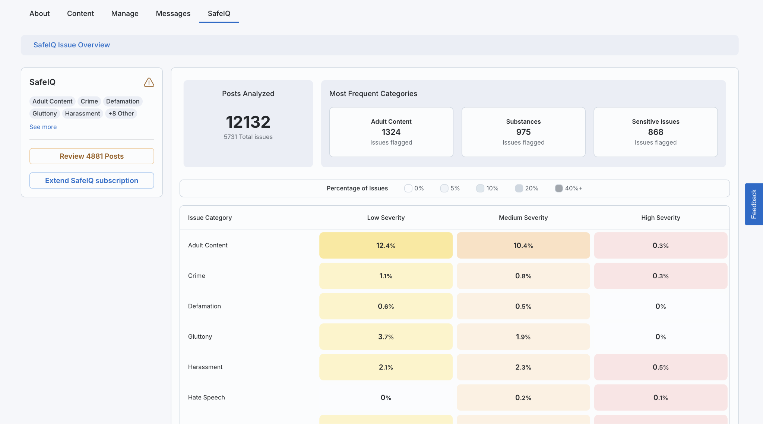Screen dimensions: 763x424
Task: Click the SafeIQ warning triangle icon
Action: coord(149,82)
